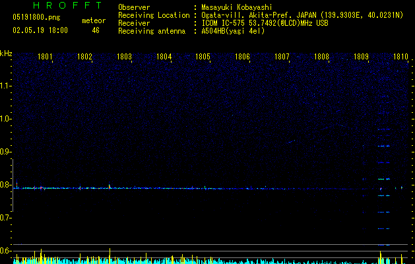Click the 1804 time marker
This screenshot has width=415, height=264.
(x=164, y=57)
